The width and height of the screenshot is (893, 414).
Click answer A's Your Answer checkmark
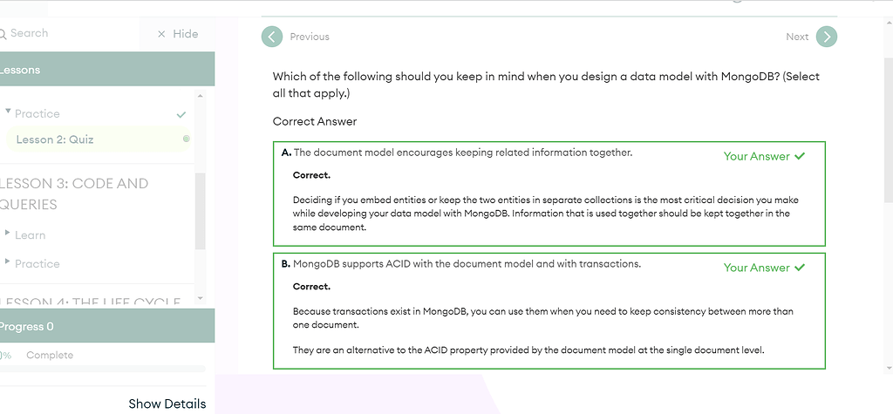(x=800, y=156)
